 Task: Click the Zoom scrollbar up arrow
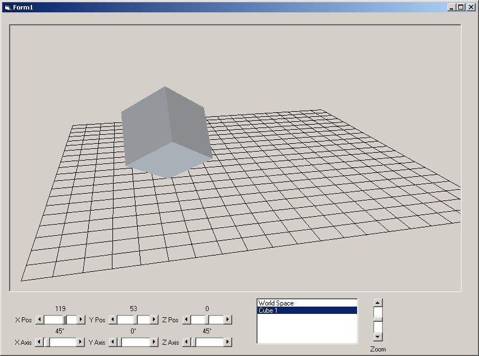coord(378,303)
